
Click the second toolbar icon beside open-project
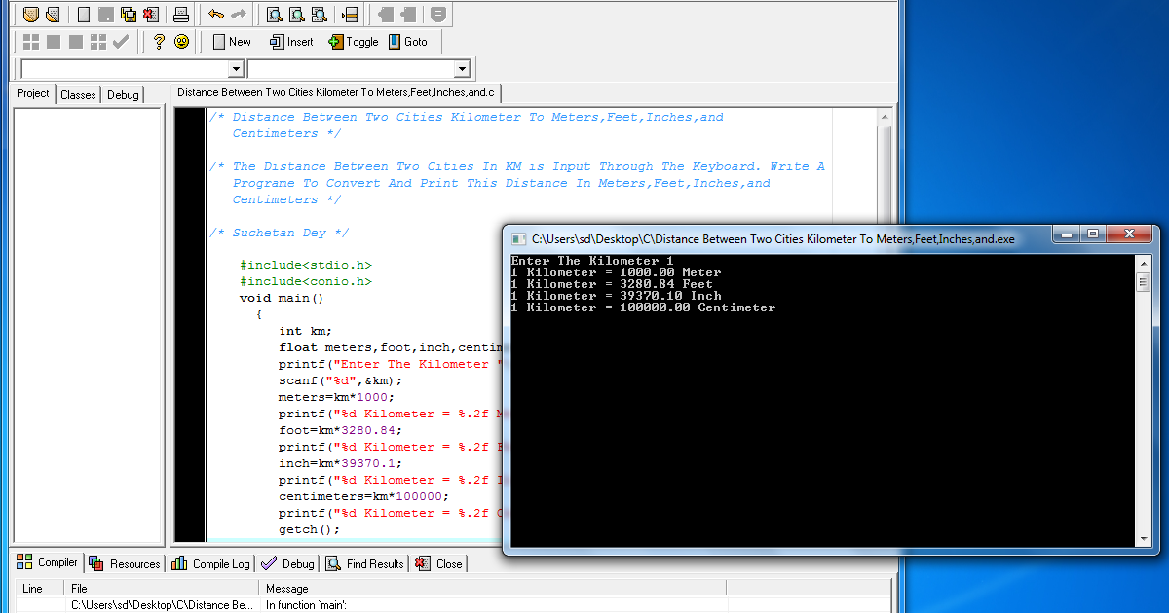coord(53,15)
